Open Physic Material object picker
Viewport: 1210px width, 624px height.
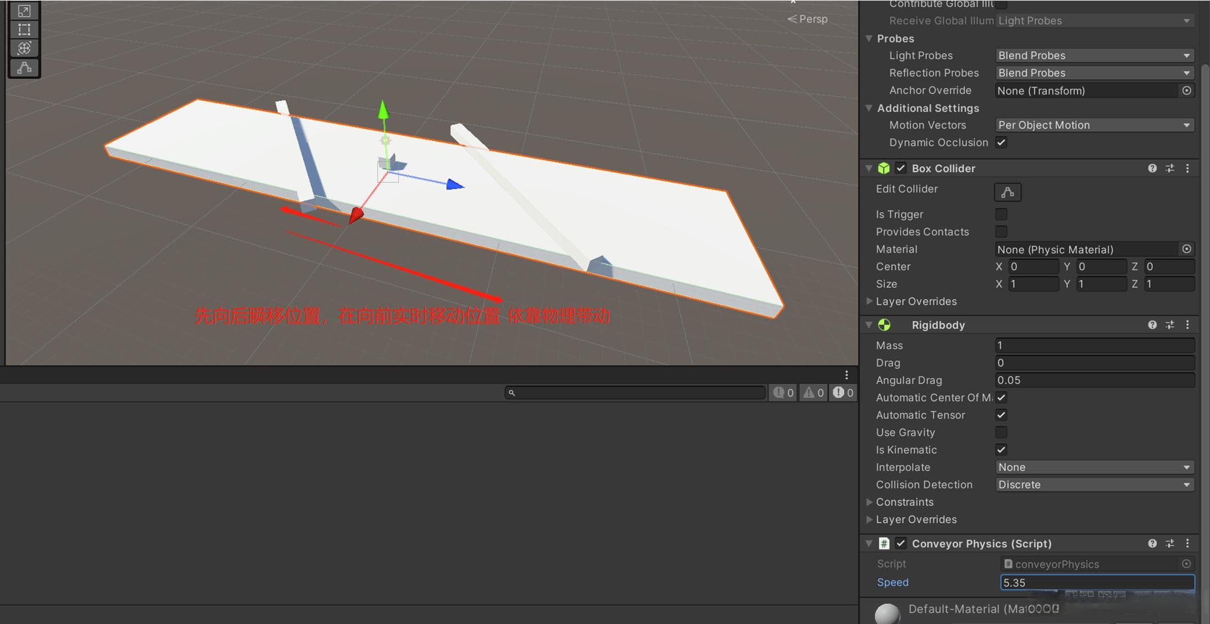coord(1187,249)
